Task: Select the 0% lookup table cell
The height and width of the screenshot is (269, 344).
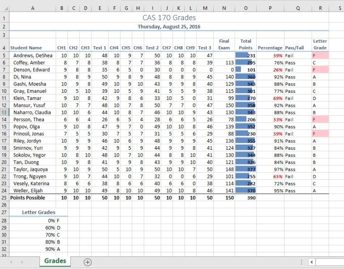Action: tap(32, 221)
